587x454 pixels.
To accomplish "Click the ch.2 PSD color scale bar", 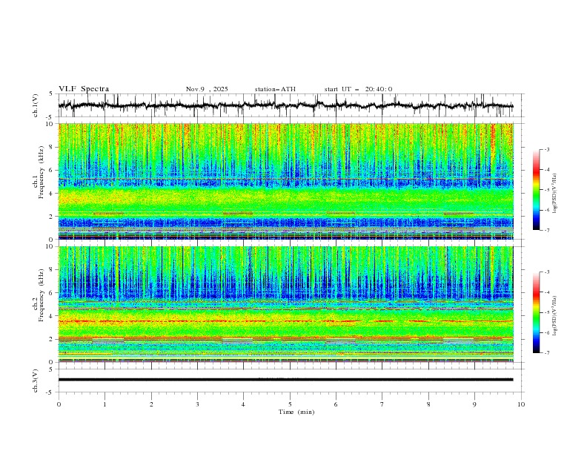I will click(x=536, y=312).
